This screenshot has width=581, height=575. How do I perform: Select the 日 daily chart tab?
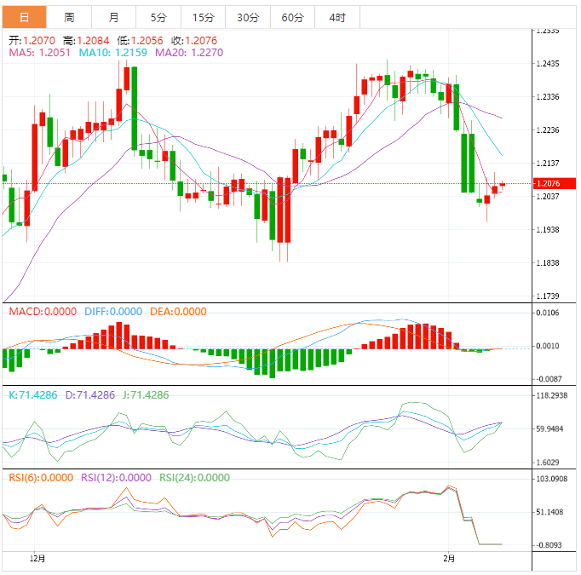point(23,17)
